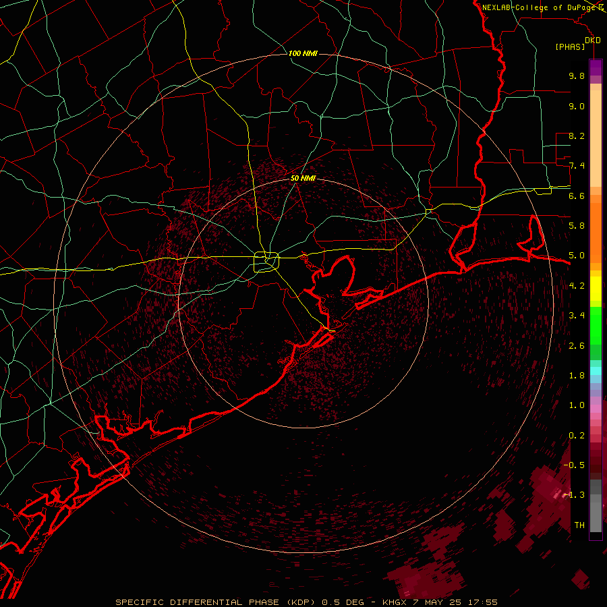Click the 1.0 value on the color scale
This screenshot has width=607, height=607.
point(577,405)
